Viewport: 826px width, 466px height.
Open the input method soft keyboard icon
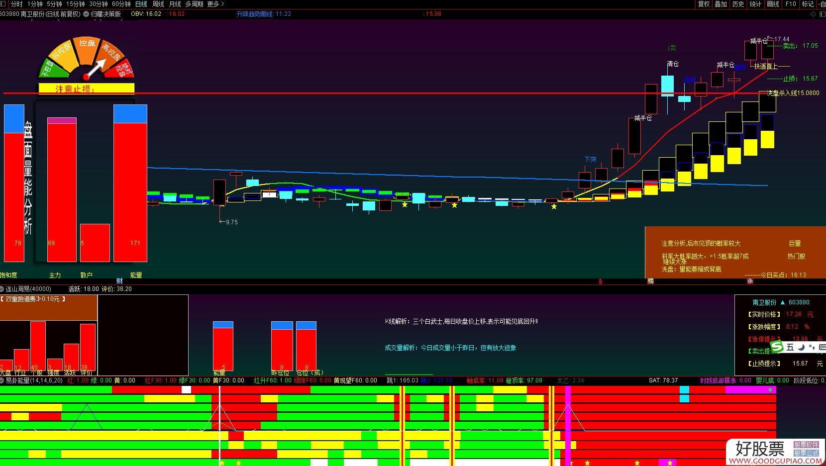point(822,347)
